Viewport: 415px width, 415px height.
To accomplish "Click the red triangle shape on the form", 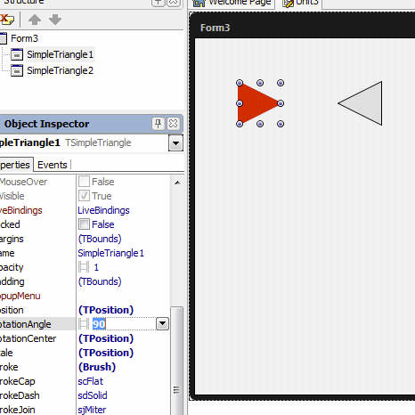I will (257, 103).
